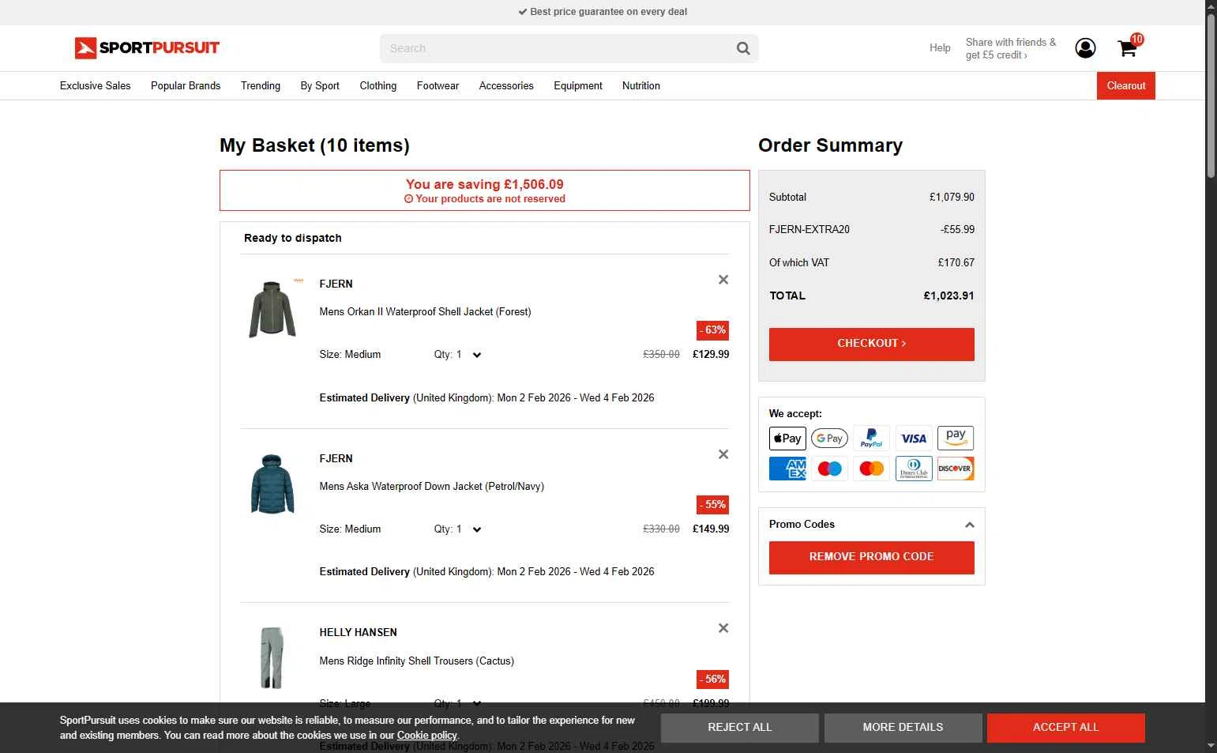Click the Amazon Pay icon

[x=956, y=439]
